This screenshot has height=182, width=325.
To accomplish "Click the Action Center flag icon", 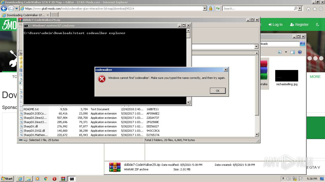I will [x=300, y=179].
